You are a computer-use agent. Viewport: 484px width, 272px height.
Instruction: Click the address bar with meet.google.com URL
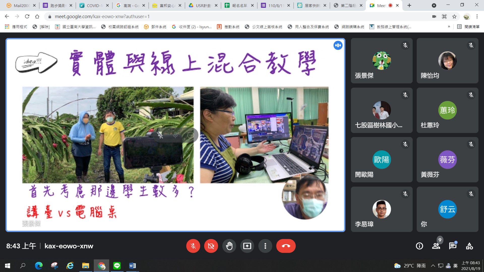(x=237, y=16)
